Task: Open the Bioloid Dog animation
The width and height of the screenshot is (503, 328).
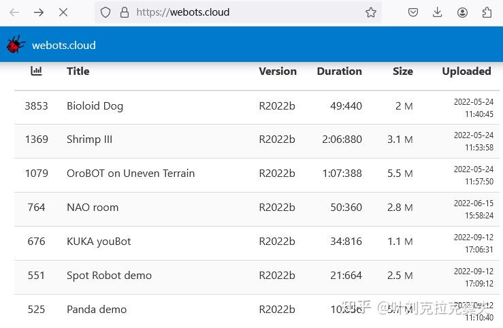Action: [95, 106]
